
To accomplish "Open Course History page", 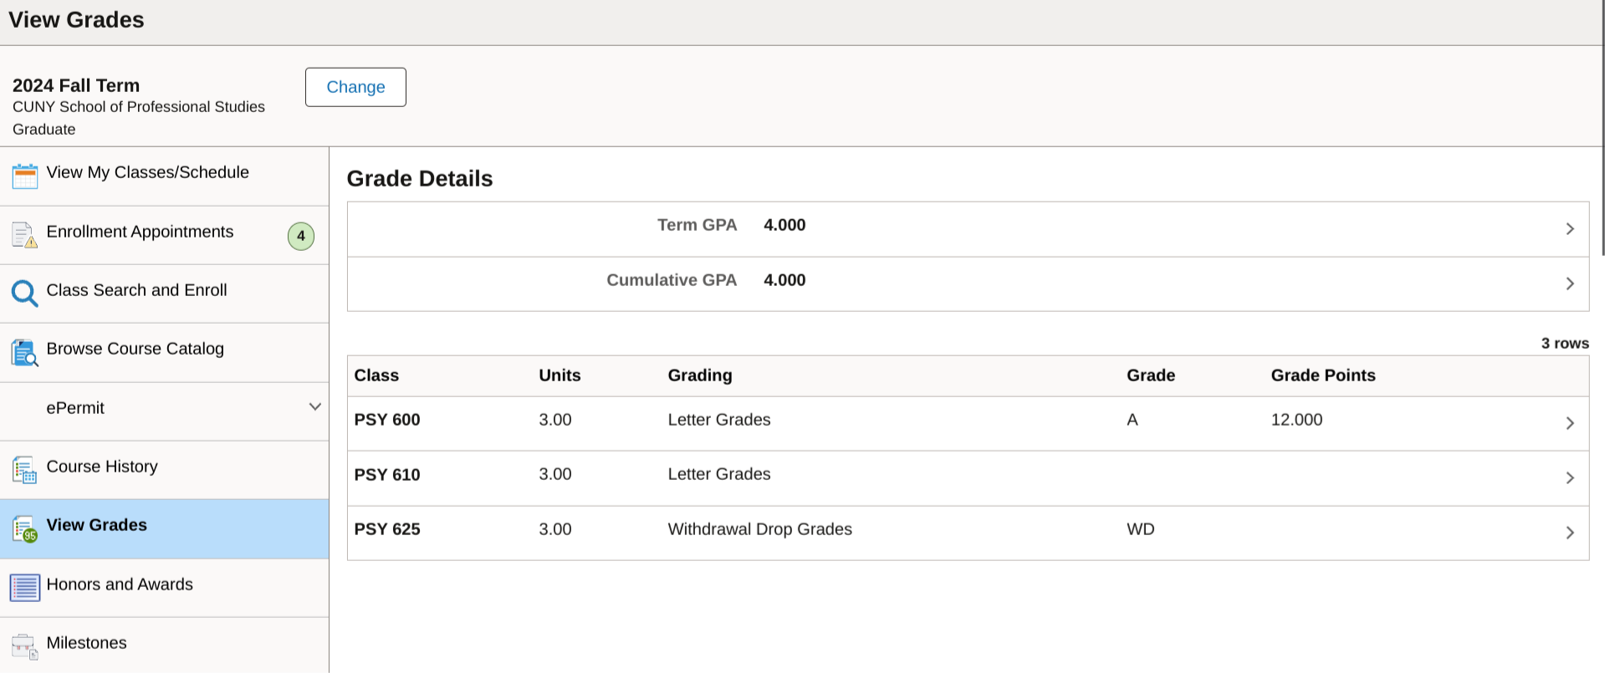I will 164,471.
